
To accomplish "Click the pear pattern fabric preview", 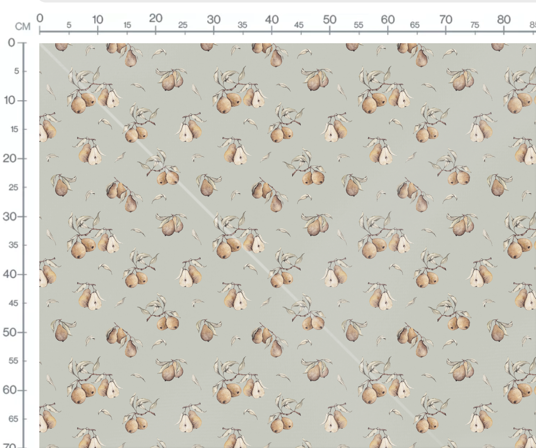I will [287, 246].
